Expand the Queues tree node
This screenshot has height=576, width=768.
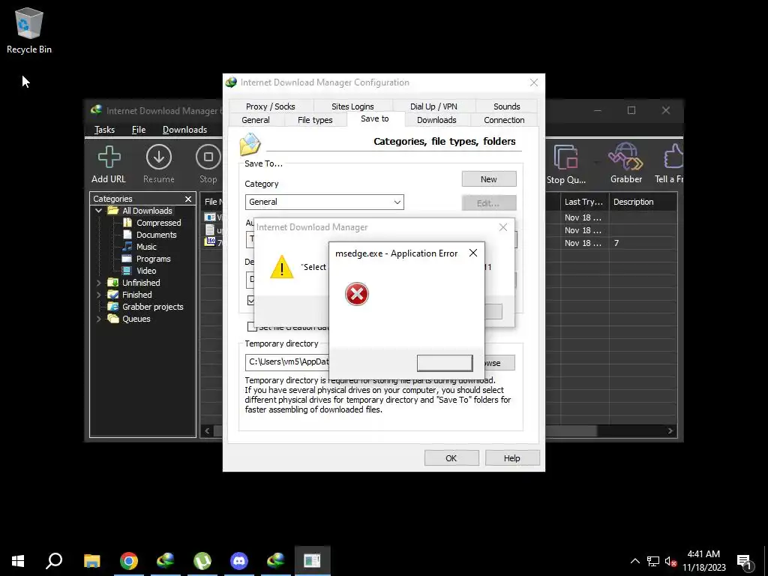coord(98,319)
